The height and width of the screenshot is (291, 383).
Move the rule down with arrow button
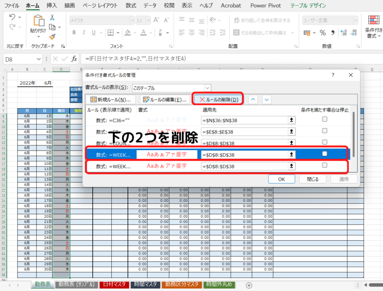(x=267, y=99)
